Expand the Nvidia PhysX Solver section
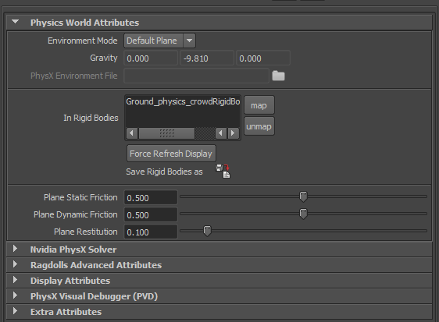Screen dimensions: 439x322 coord(15,249)
